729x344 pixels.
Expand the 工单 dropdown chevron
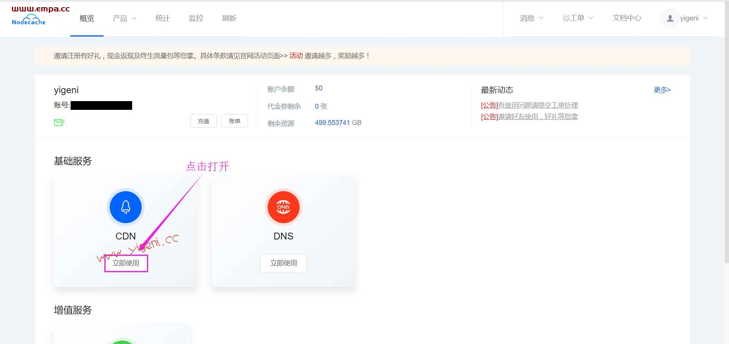(x=591, y=18)
